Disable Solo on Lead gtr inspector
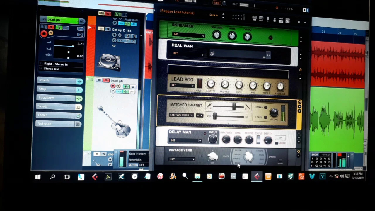This screenshot has width=375, height=211. click(x=51, y=28)
